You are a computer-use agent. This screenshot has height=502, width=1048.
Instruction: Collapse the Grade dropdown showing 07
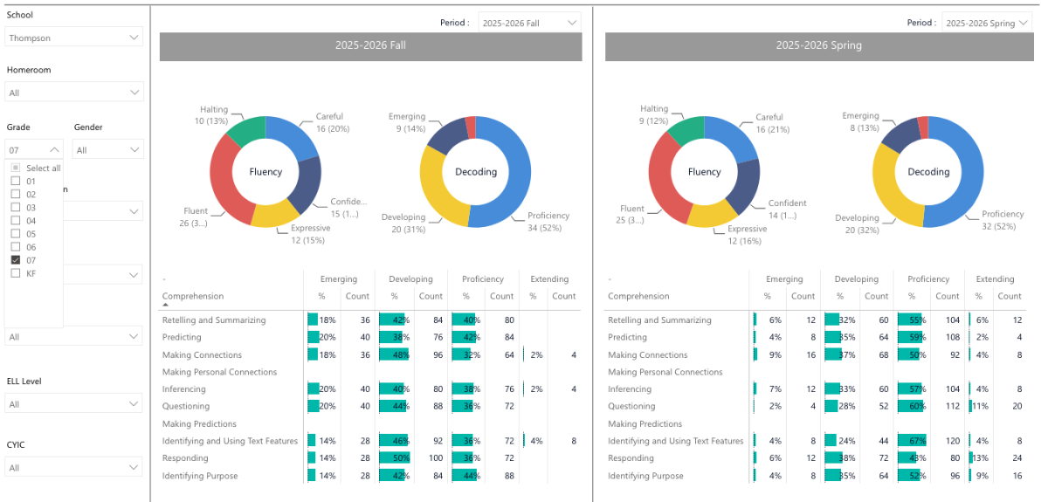[34, 150]
